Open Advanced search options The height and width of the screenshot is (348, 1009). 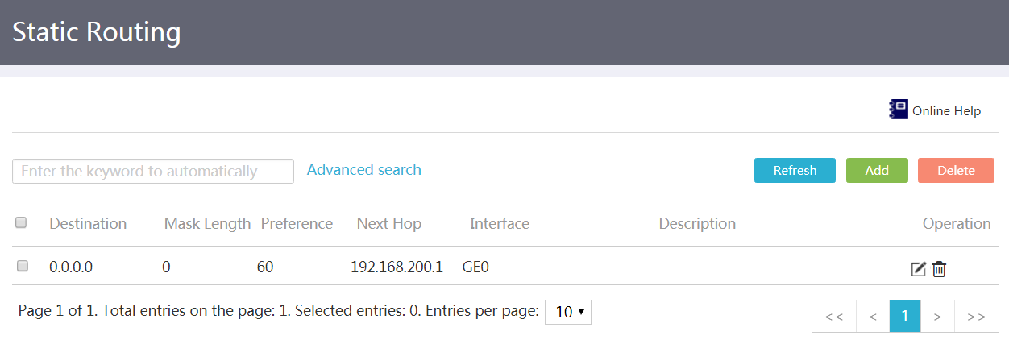tap(364, 169)
